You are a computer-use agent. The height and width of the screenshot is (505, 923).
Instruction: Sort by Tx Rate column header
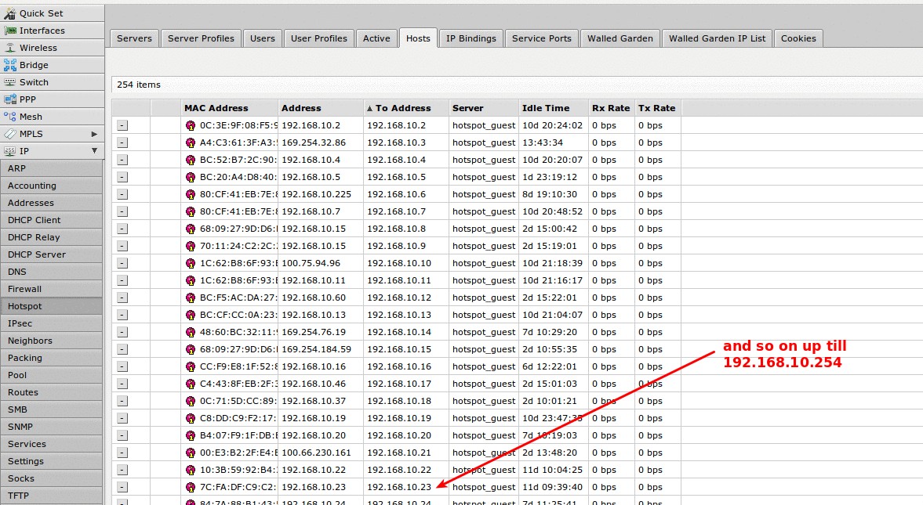(x=657, y=108)
